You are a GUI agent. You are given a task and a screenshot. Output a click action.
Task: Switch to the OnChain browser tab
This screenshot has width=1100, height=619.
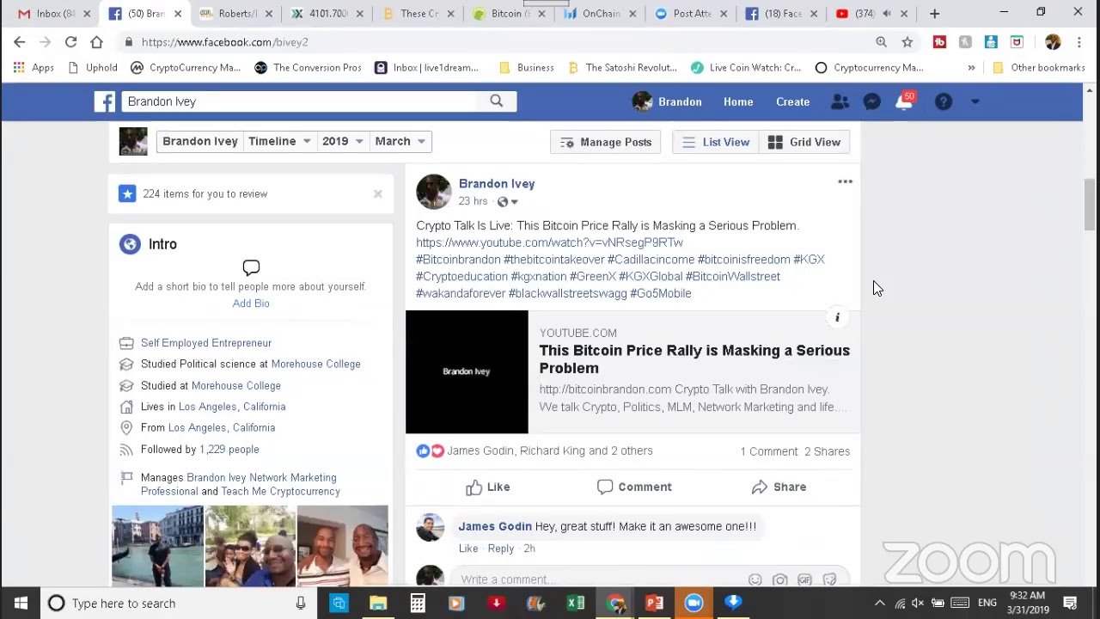[598, 14]
